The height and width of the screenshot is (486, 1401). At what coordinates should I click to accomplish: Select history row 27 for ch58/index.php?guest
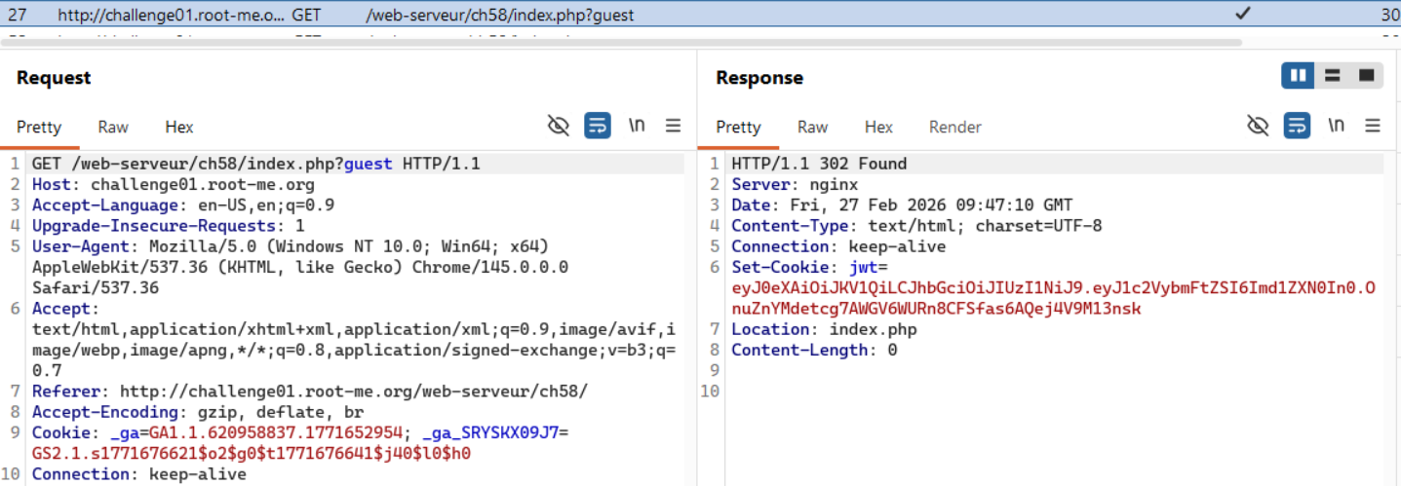click(x=487, y=15)
